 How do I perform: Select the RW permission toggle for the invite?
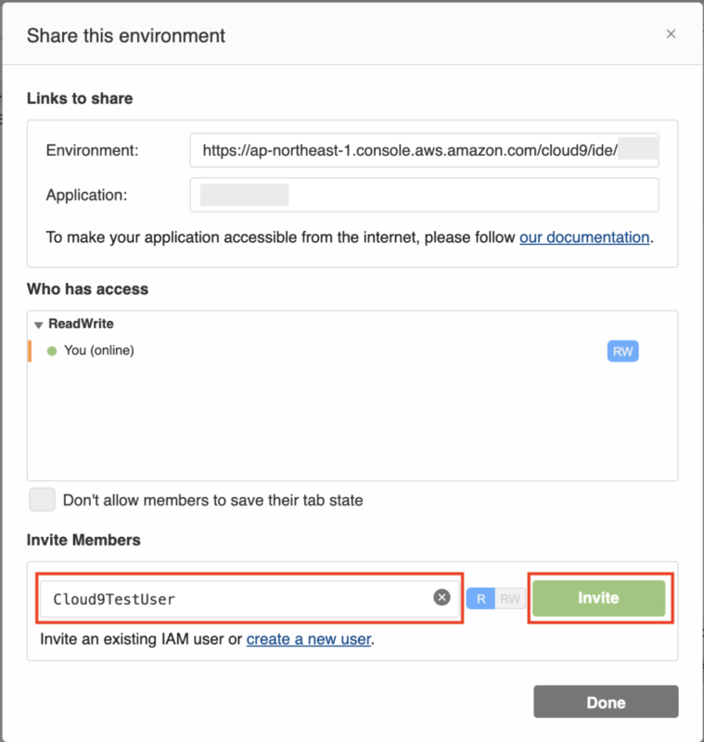510,598
